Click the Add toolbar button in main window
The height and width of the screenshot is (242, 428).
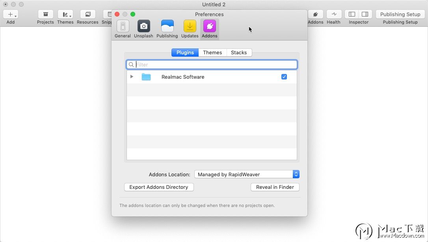point(11,15)
